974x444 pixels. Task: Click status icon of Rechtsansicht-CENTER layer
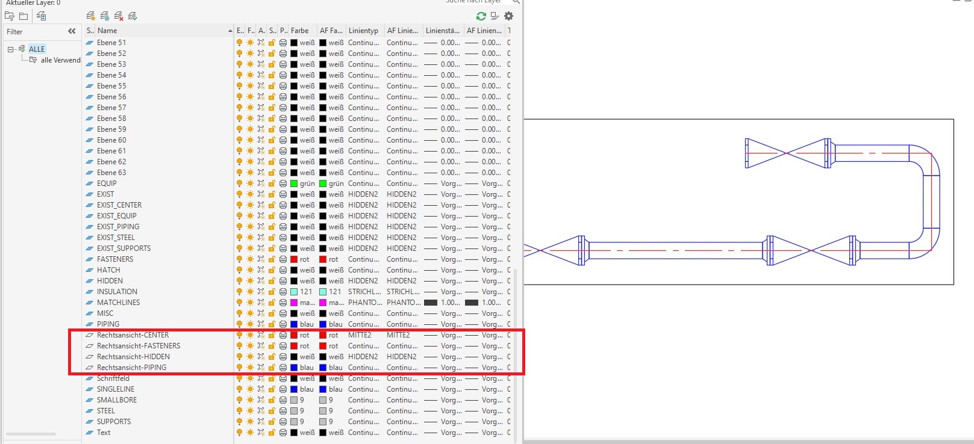pyautogui.click(x=90, y=335)
